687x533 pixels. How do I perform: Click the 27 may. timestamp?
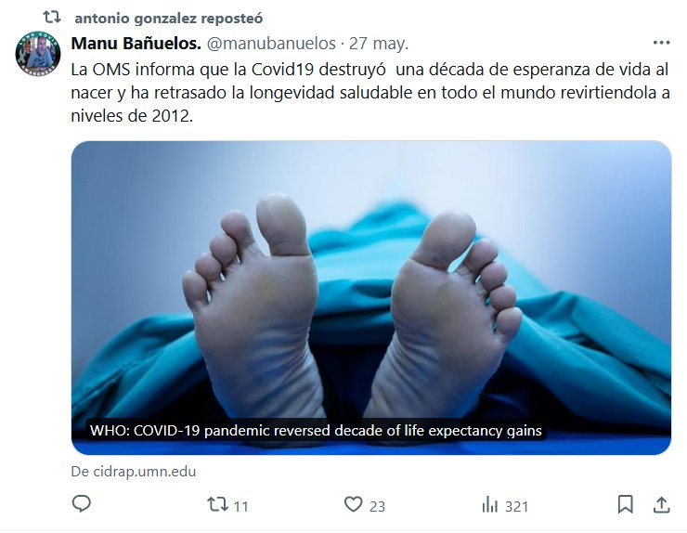coord(379,44)
